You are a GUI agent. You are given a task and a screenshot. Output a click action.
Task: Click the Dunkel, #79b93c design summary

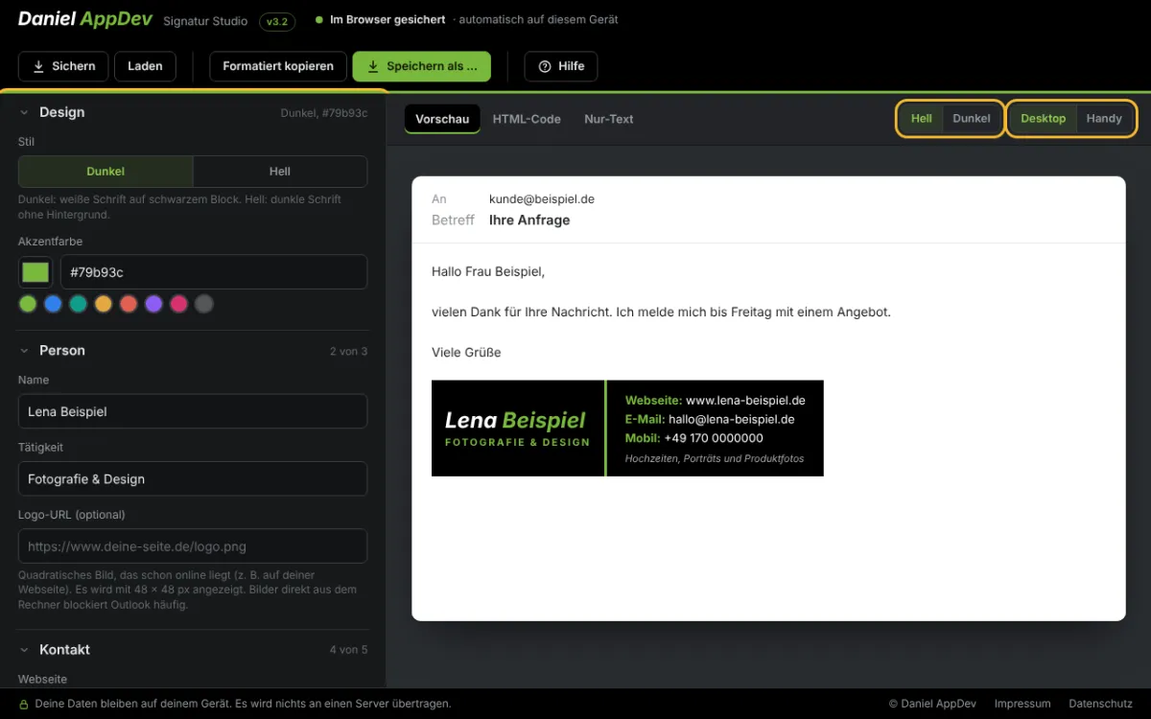click(x=323, y=113)
